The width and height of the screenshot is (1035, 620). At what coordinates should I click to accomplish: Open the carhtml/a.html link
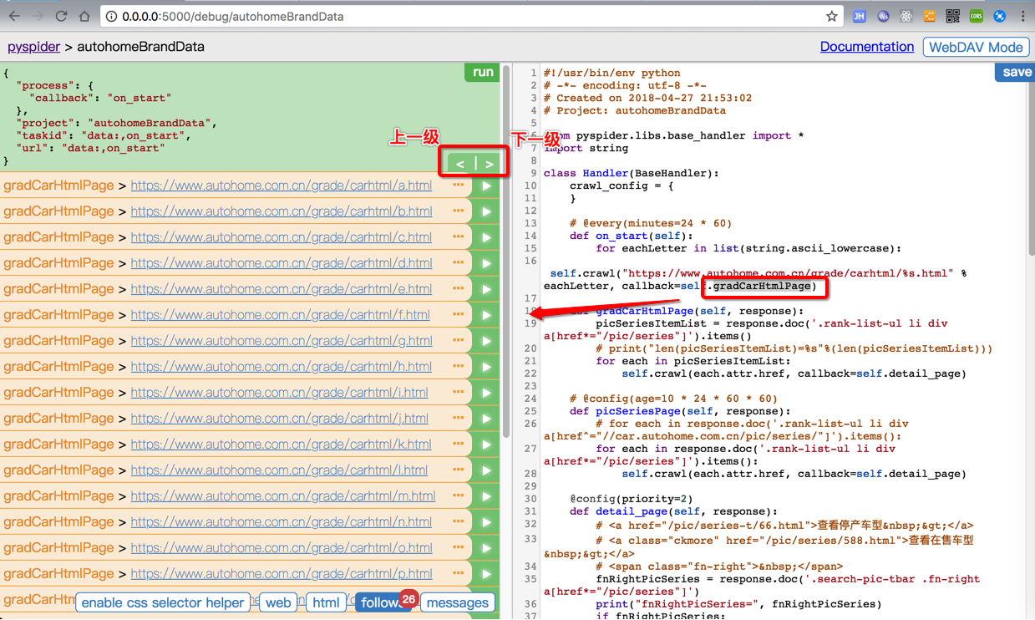[281, 185]
